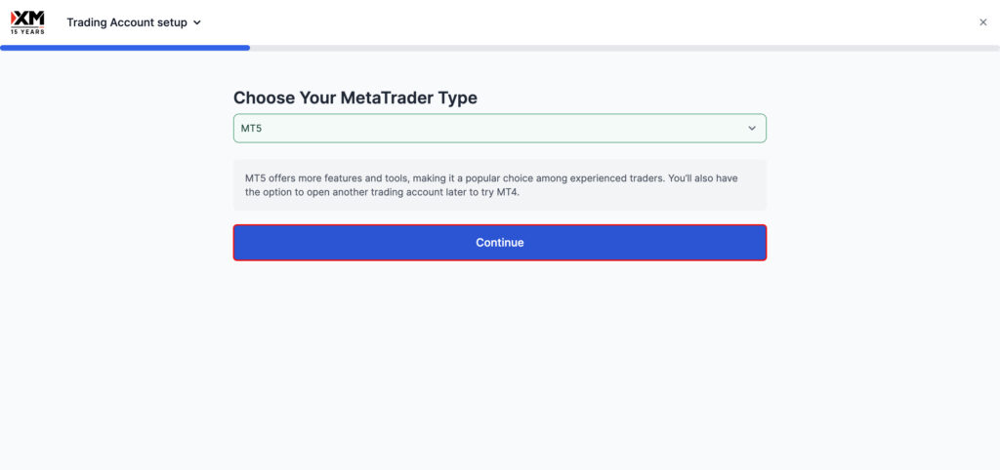Click the unfilled grey part of the progress bar

(x=625, y=48)
